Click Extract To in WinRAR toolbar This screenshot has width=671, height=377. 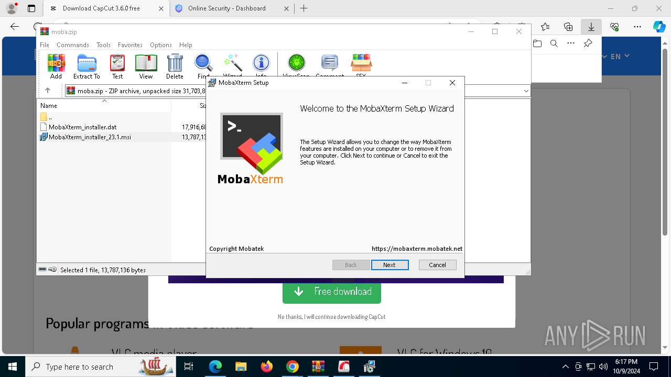pyautogui.click(x=86, y=66)
